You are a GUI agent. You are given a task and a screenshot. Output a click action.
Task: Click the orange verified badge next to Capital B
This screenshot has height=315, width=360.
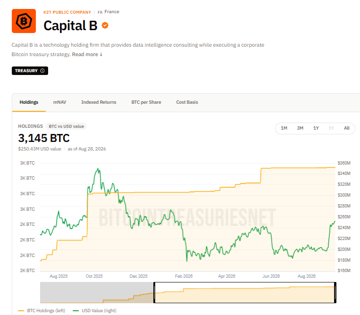click(105, 25)
